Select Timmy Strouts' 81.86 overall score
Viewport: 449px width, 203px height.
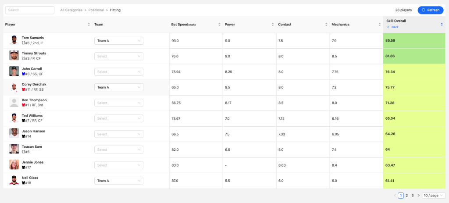(390, 56)
